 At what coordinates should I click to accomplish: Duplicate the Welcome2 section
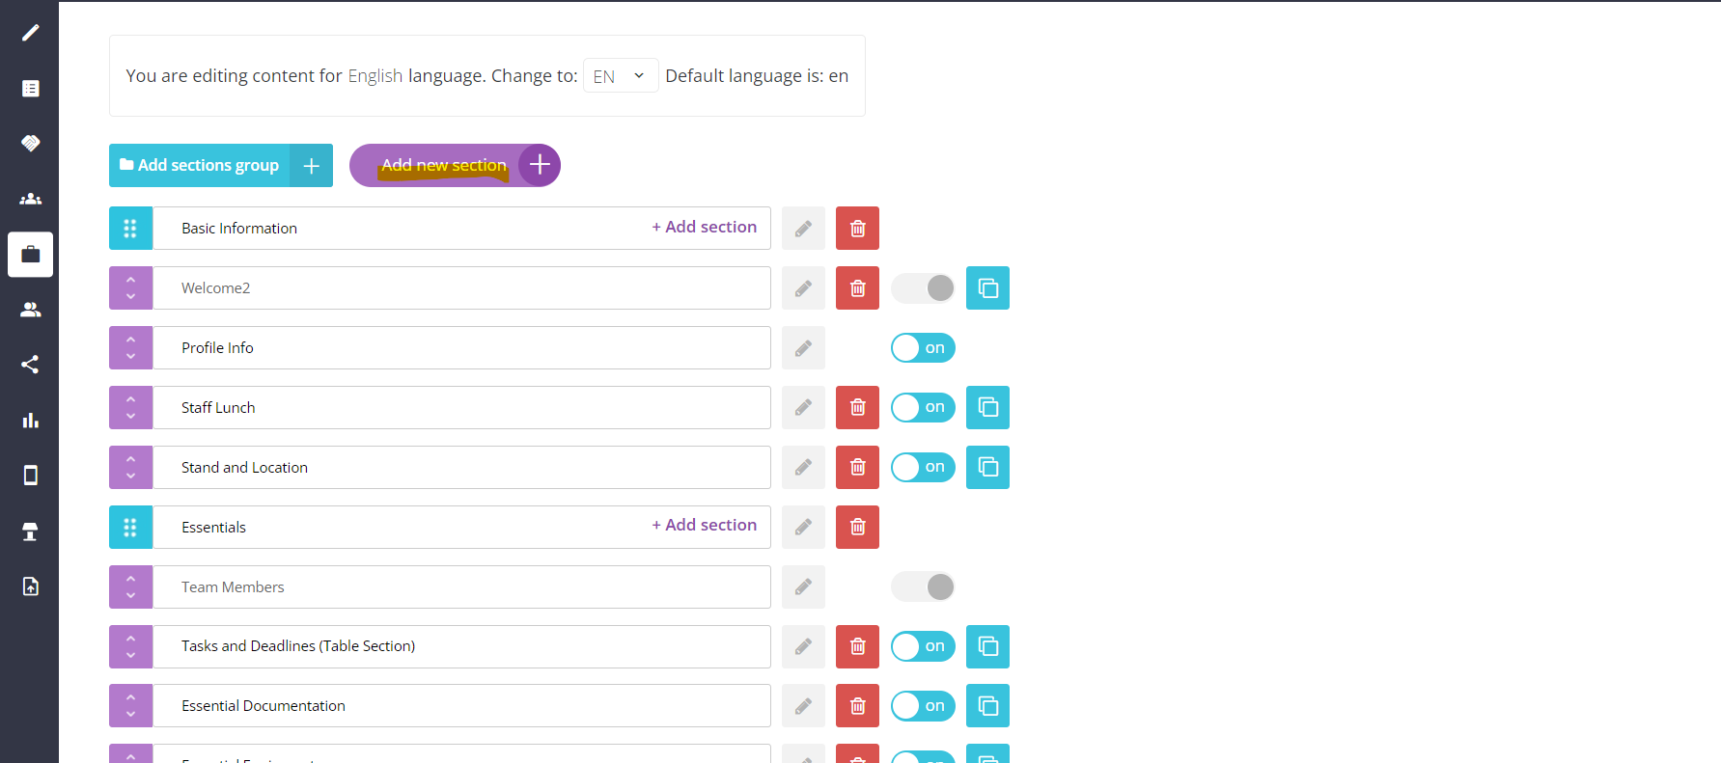987,288
